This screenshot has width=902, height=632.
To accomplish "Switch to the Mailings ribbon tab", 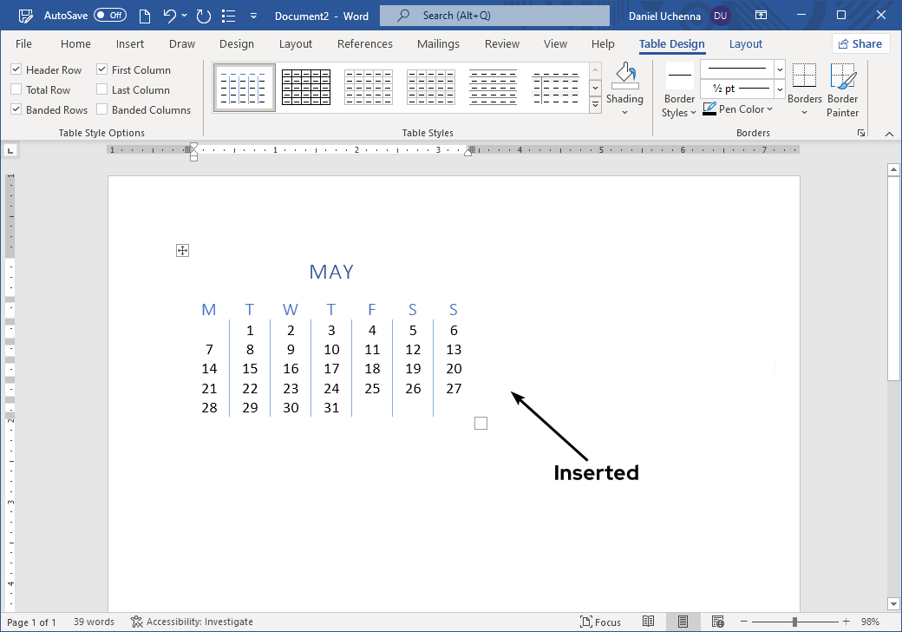I will (438, 43).
